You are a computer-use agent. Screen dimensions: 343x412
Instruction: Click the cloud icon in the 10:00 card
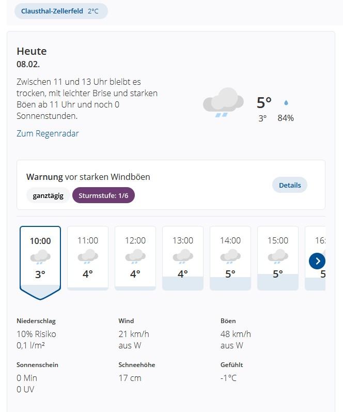(x=40, y=257)
